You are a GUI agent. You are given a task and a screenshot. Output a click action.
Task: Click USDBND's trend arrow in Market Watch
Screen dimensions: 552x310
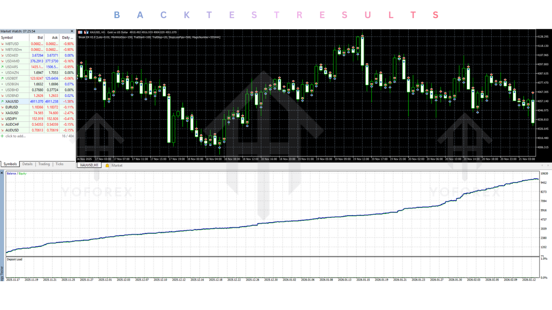tap(3, 95)
